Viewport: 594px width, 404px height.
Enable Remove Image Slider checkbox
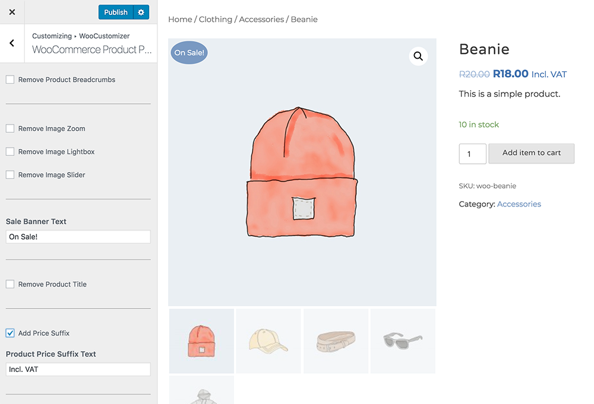10,175
